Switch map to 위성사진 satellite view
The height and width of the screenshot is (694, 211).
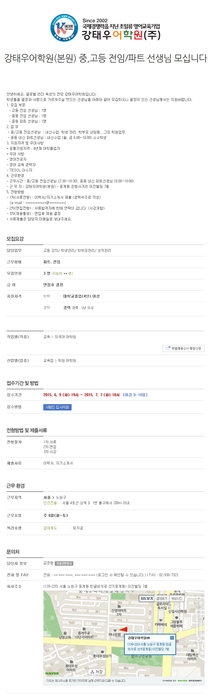click(x=177, y=598)
